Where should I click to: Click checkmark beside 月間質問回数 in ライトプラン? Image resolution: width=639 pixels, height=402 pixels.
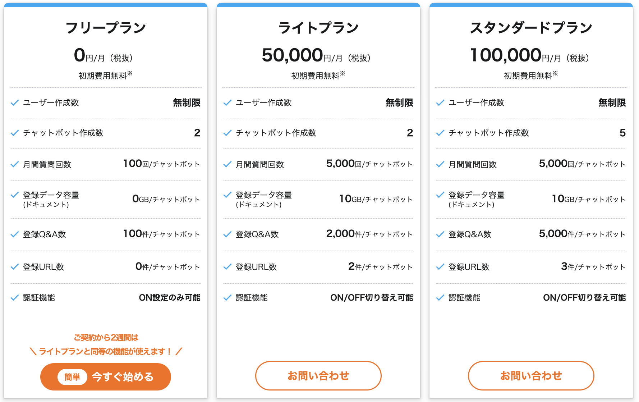tap(227, 164)
